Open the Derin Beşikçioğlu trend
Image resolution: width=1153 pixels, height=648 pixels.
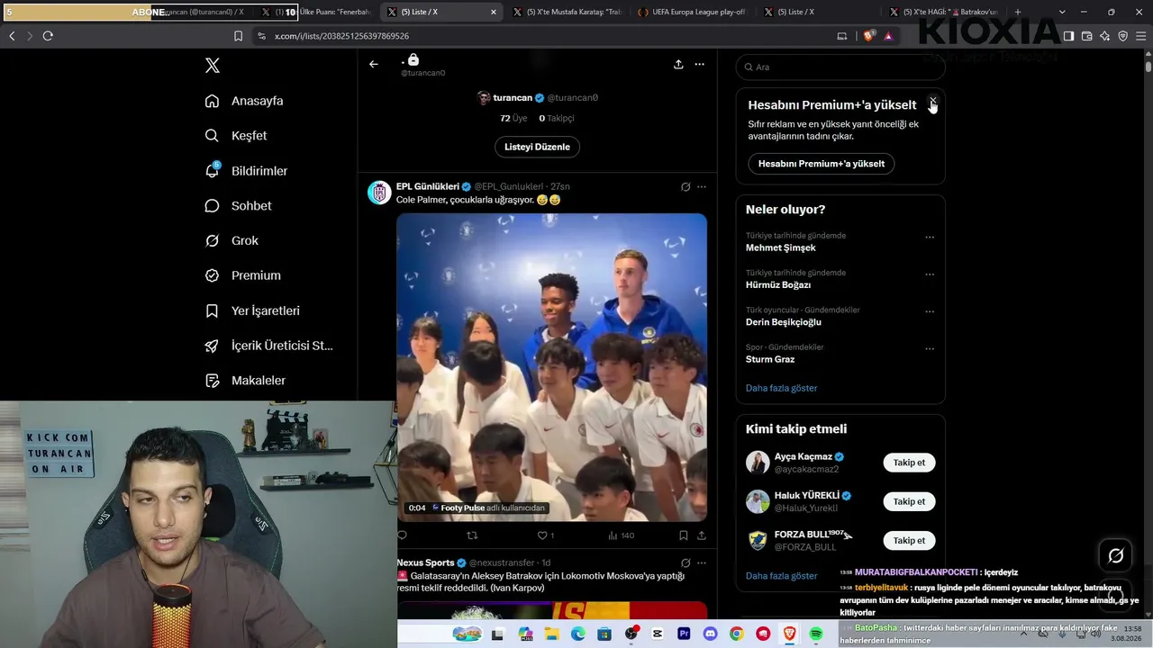pyautogui.click(x=784, y=322)
